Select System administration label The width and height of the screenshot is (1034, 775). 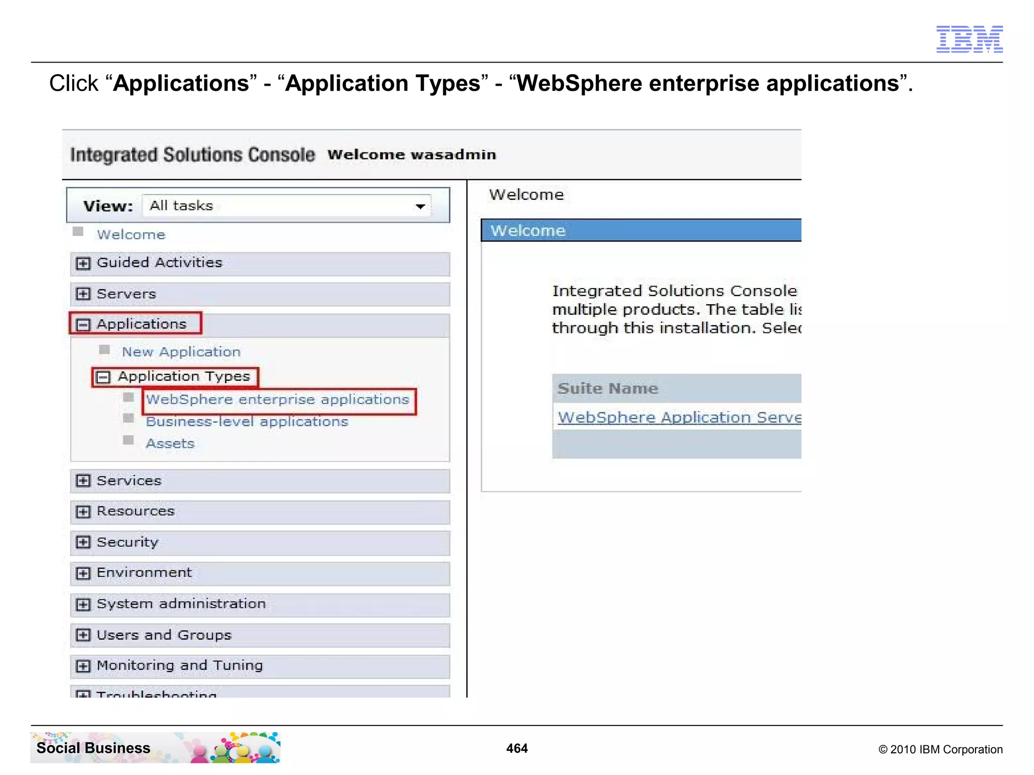pos(181,604)
